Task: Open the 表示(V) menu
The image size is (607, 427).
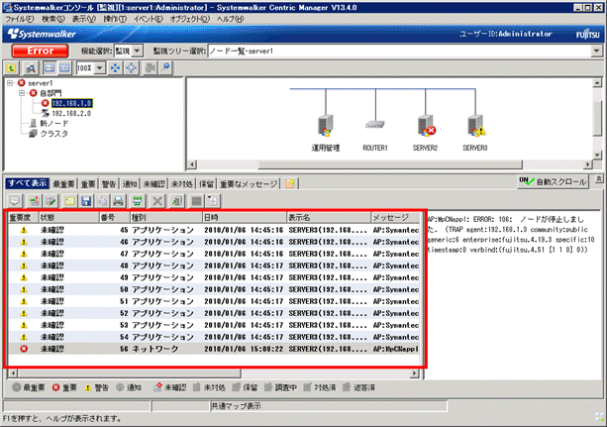Action: click(x=84, y=19)
